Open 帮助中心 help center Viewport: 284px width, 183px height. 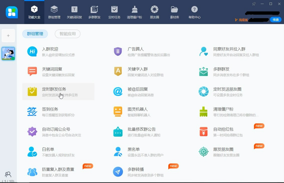(194, 12)
